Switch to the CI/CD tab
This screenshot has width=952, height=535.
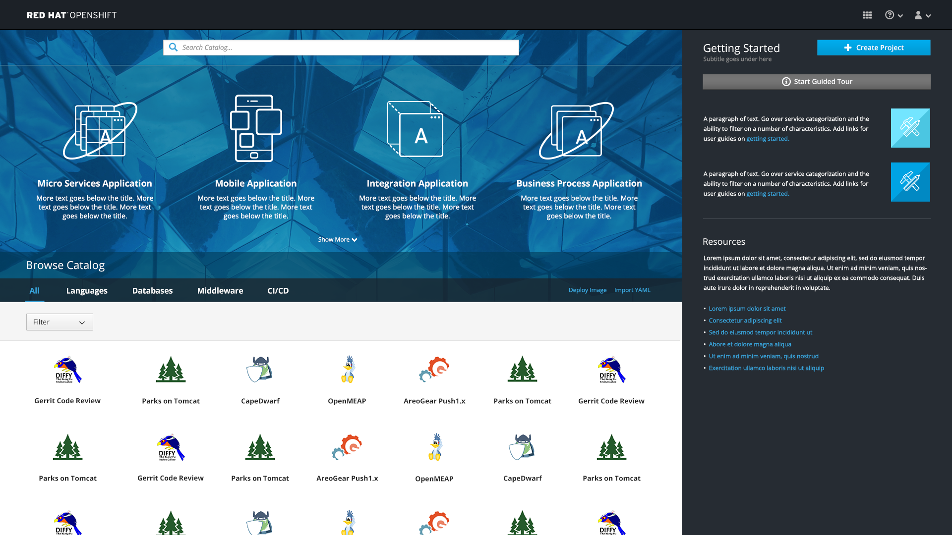(x=278, y=291)
